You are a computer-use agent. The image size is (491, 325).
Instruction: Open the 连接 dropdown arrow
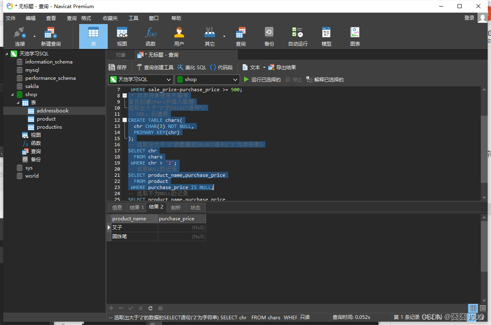tap(34, 37)
